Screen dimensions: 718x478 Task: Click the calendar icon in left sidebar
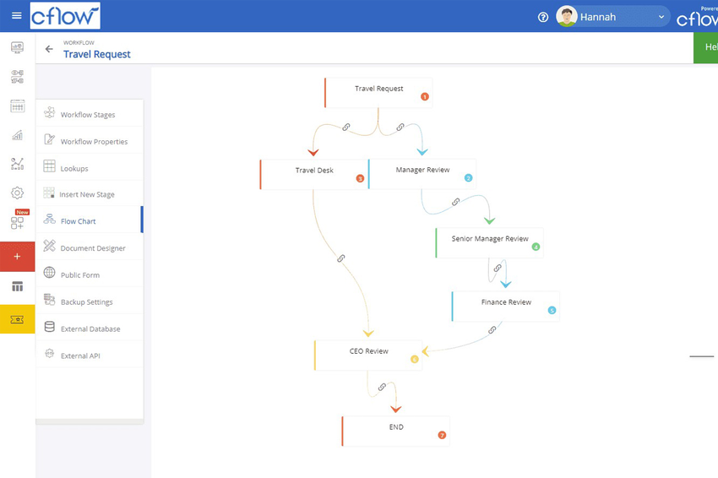pos(17,106)
